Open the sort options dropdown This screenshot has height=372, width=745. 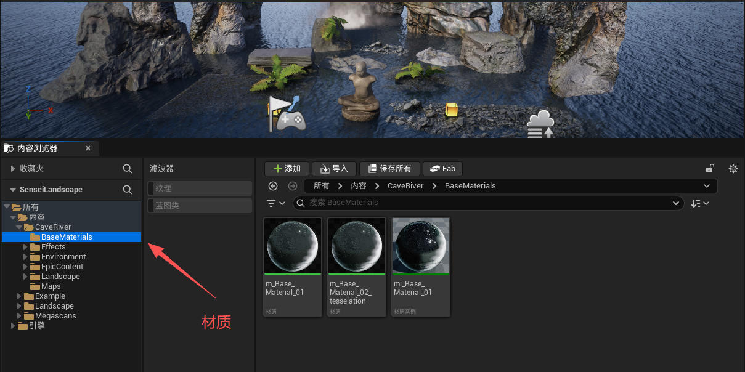(x=700, y=203)
